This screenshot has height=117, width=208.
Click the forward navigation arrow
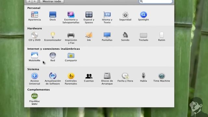pyautogui.click(x=35, y=1)
